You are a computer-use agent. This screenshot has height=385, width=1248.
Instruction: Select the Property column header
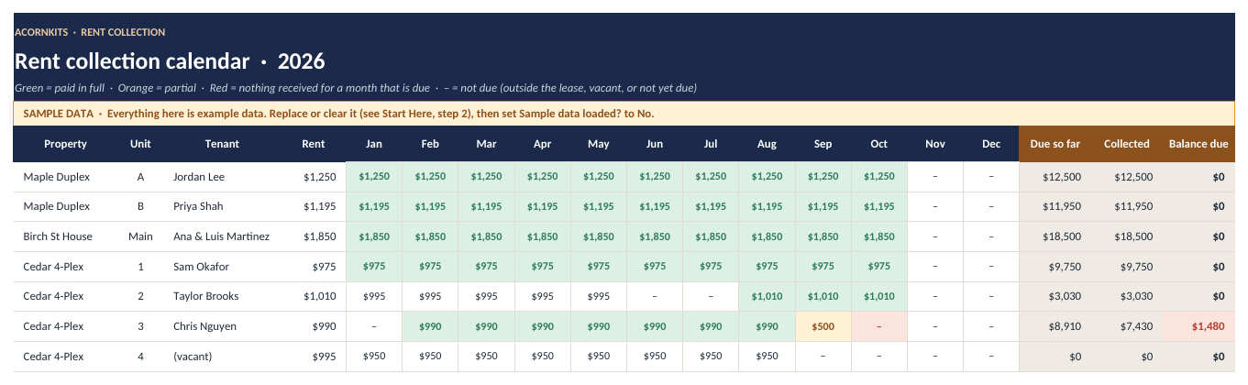click(65, 144)
